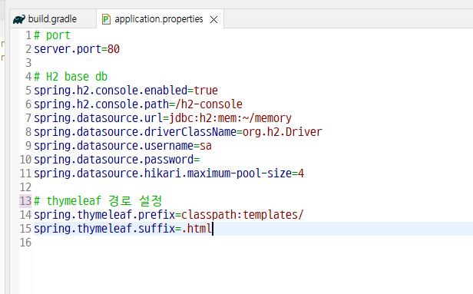Click the spring.datasource.password= line

coord(117,160)
